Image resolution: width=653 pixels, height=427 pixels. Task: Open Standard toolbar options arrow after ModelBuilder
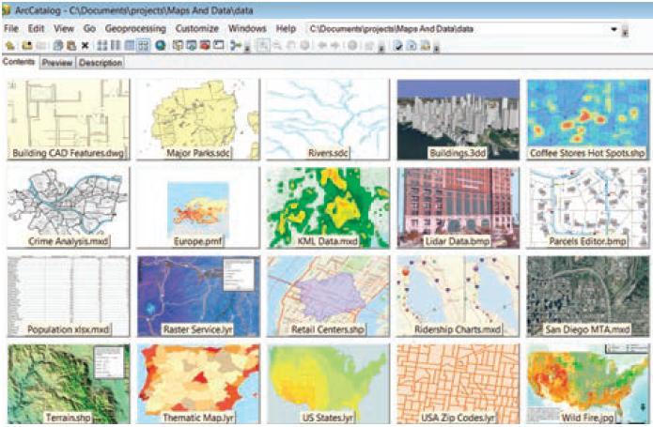pos(246,49)
